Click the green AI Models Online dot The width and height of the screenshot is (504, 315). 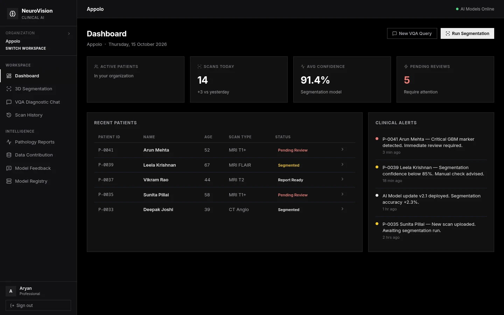coord(457,9)
